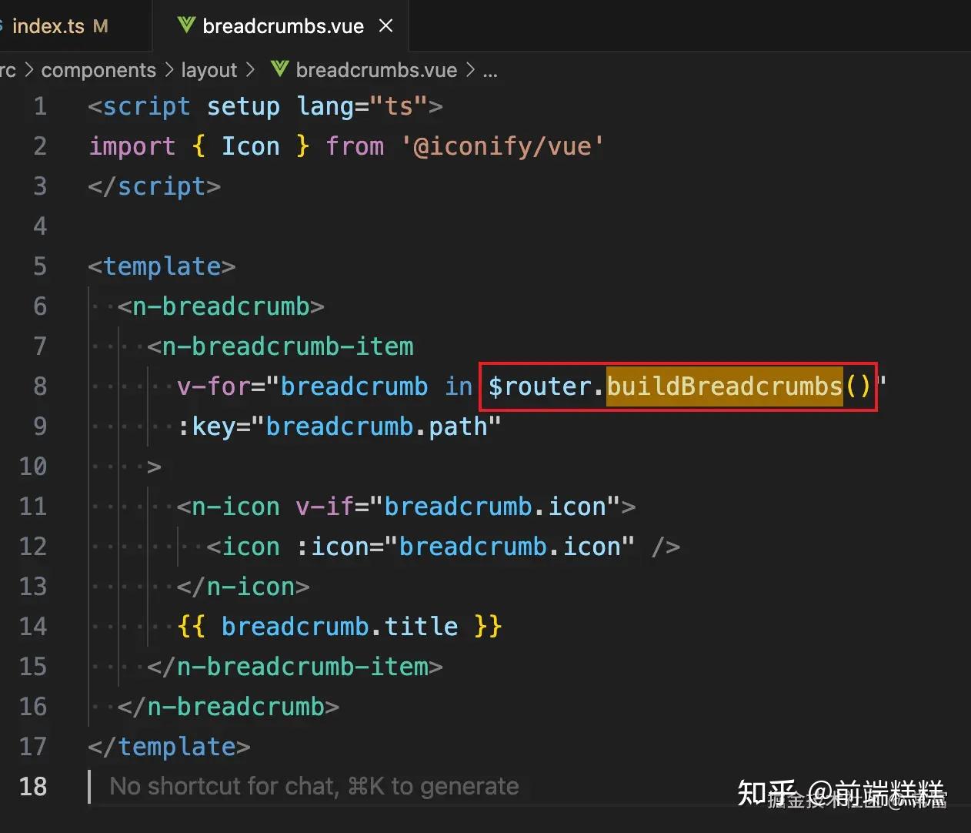Open the components breadcrumb dropdown
The width and height of the screenshot is (971, 833).
pyautogui.click(x=98, y=69)
